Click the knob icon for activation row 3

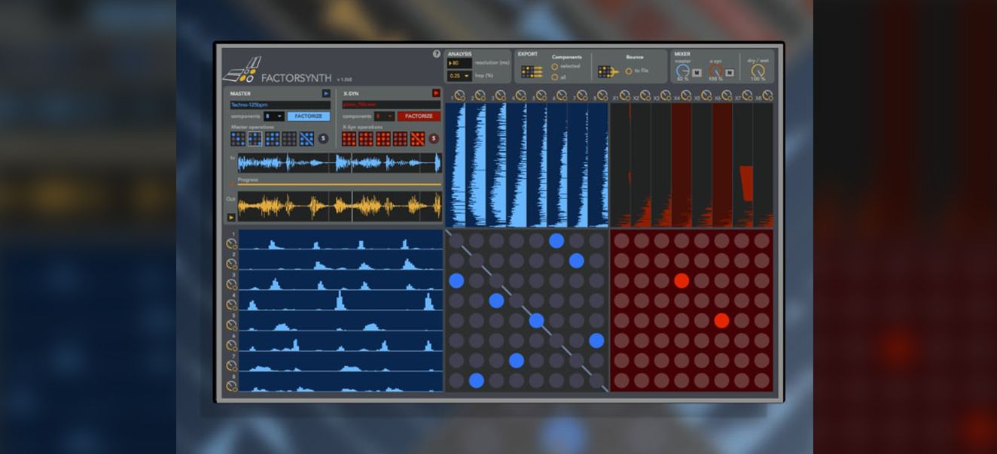pos(231,285)
